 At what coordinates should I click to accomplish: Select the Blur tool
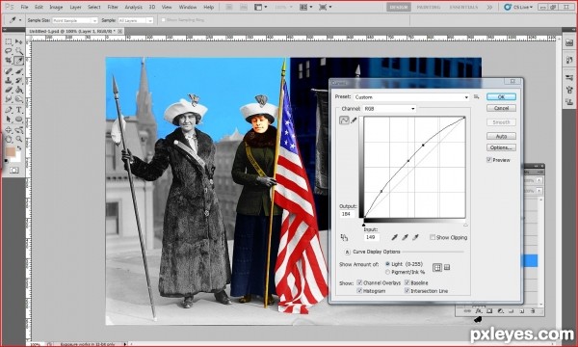coord(9,99)
